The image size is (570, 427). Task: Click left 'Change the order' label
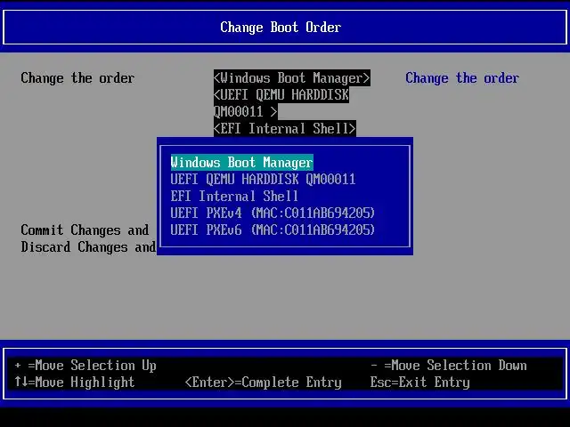pos(77,78)
